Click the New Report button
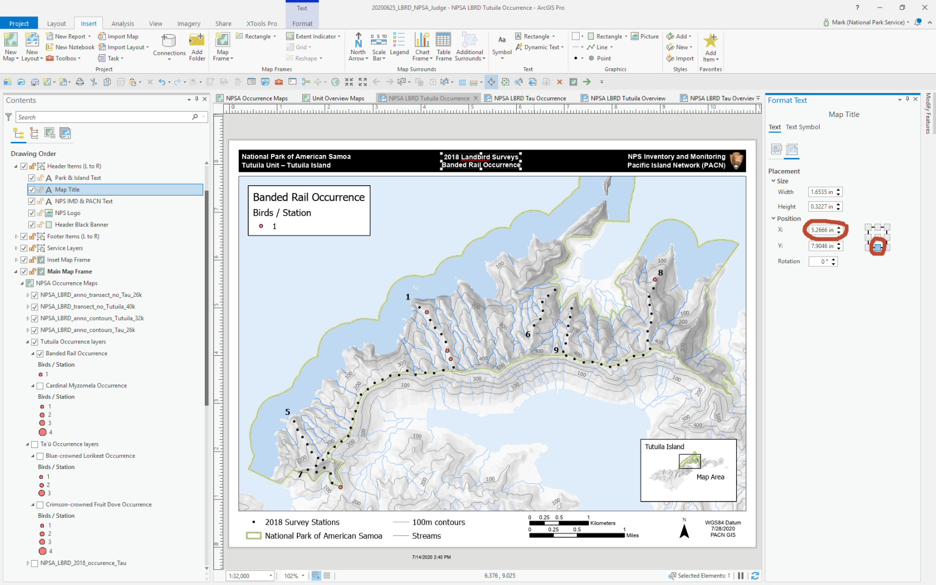Image resolution: width=936 pixels, height=585 pixels. point(69,36)
